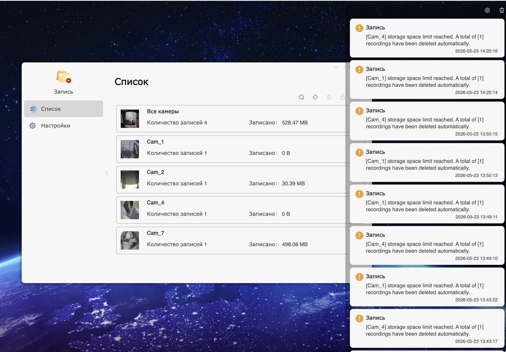Open the Cam_7 preview thumbnail
Viewport: 506px width, 352px height.
pos(130,240)
